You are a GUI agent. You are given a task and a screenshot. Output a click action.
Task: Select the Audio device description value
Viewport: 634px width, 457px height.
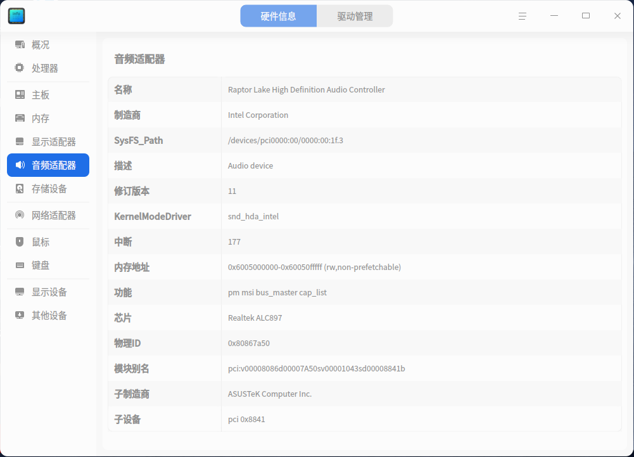(x=250, y=166)
